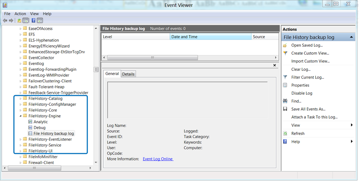Screen dimensions: 359x182
Task: Click Import Custom View action
Action: [x=311, y=61]
